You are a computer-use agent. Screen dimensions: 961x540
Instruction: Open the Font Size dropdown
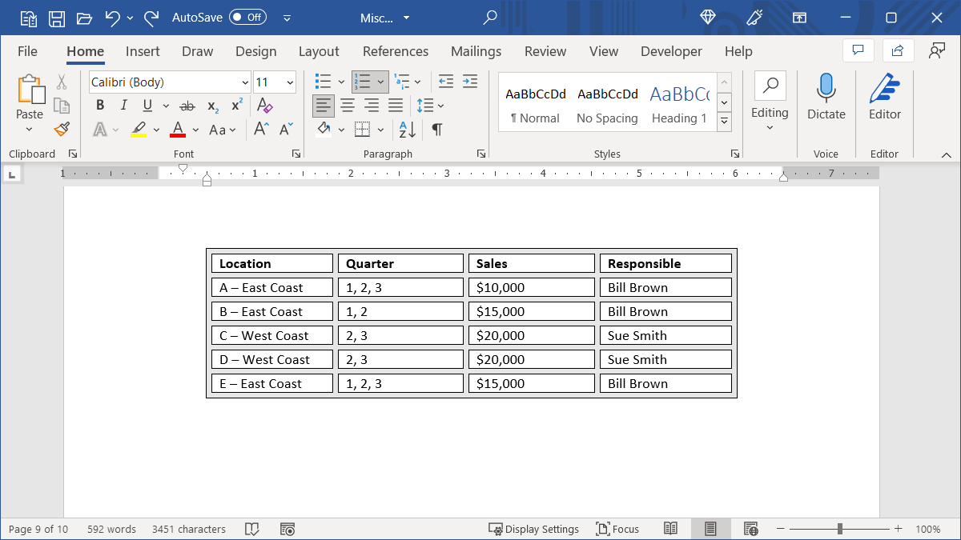pyautogui.click(x=289, y=82)
